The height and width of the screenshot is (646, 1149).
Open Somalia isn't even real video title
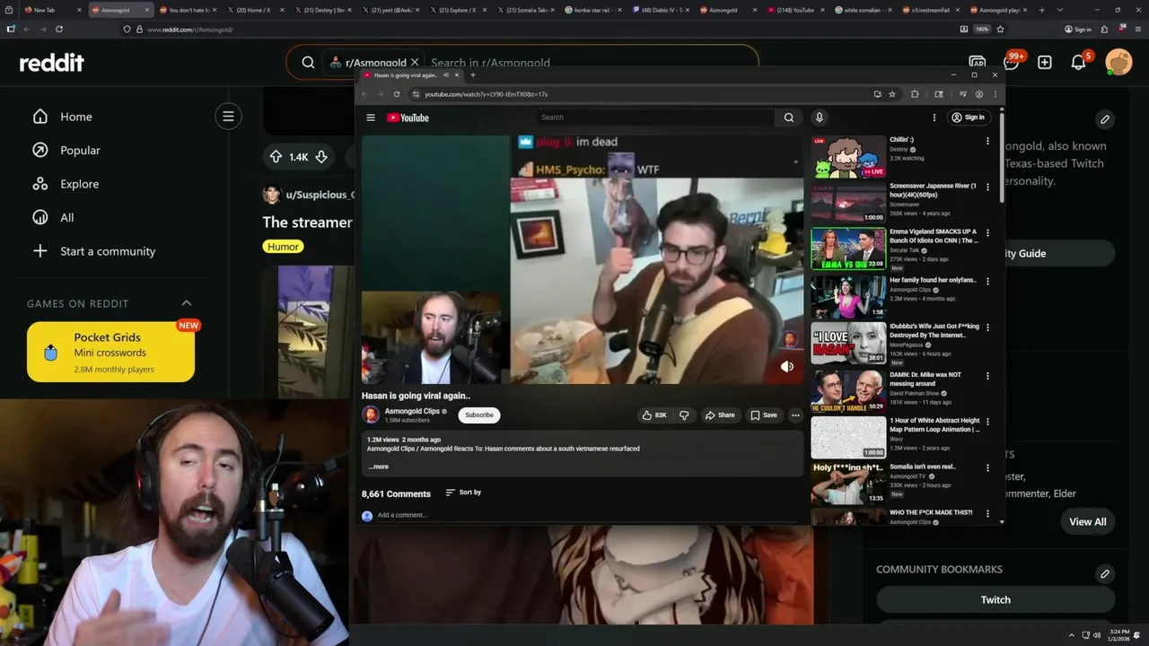click(x=923, y=467)
